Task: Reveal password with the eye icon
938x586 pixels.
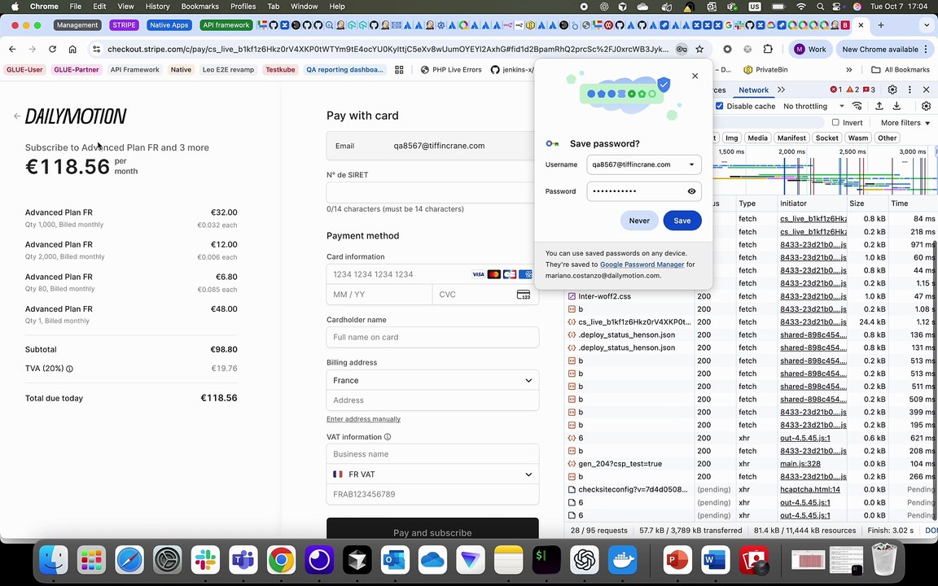Action: pyautogui.click(x=691, y=191)
